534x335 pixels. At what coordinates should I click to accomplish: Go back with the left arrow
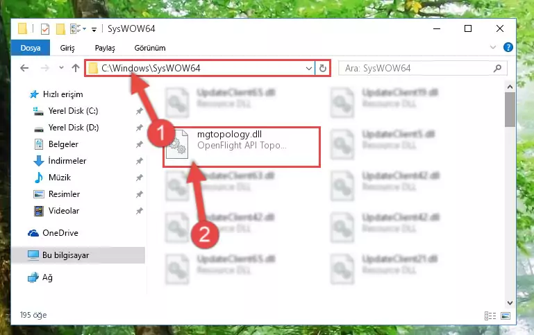[x=24, y=68]
